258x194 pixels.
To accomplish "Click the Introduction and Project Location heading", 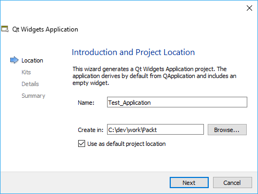I will click(133, 52).
